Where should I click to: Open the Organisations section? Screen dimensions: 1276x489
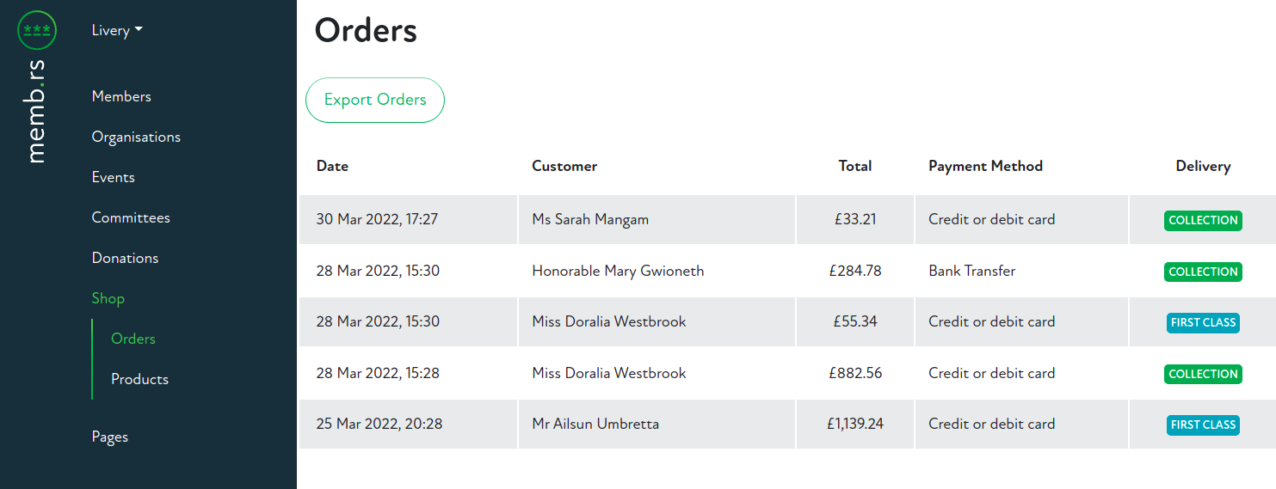[x=136, y=137]
